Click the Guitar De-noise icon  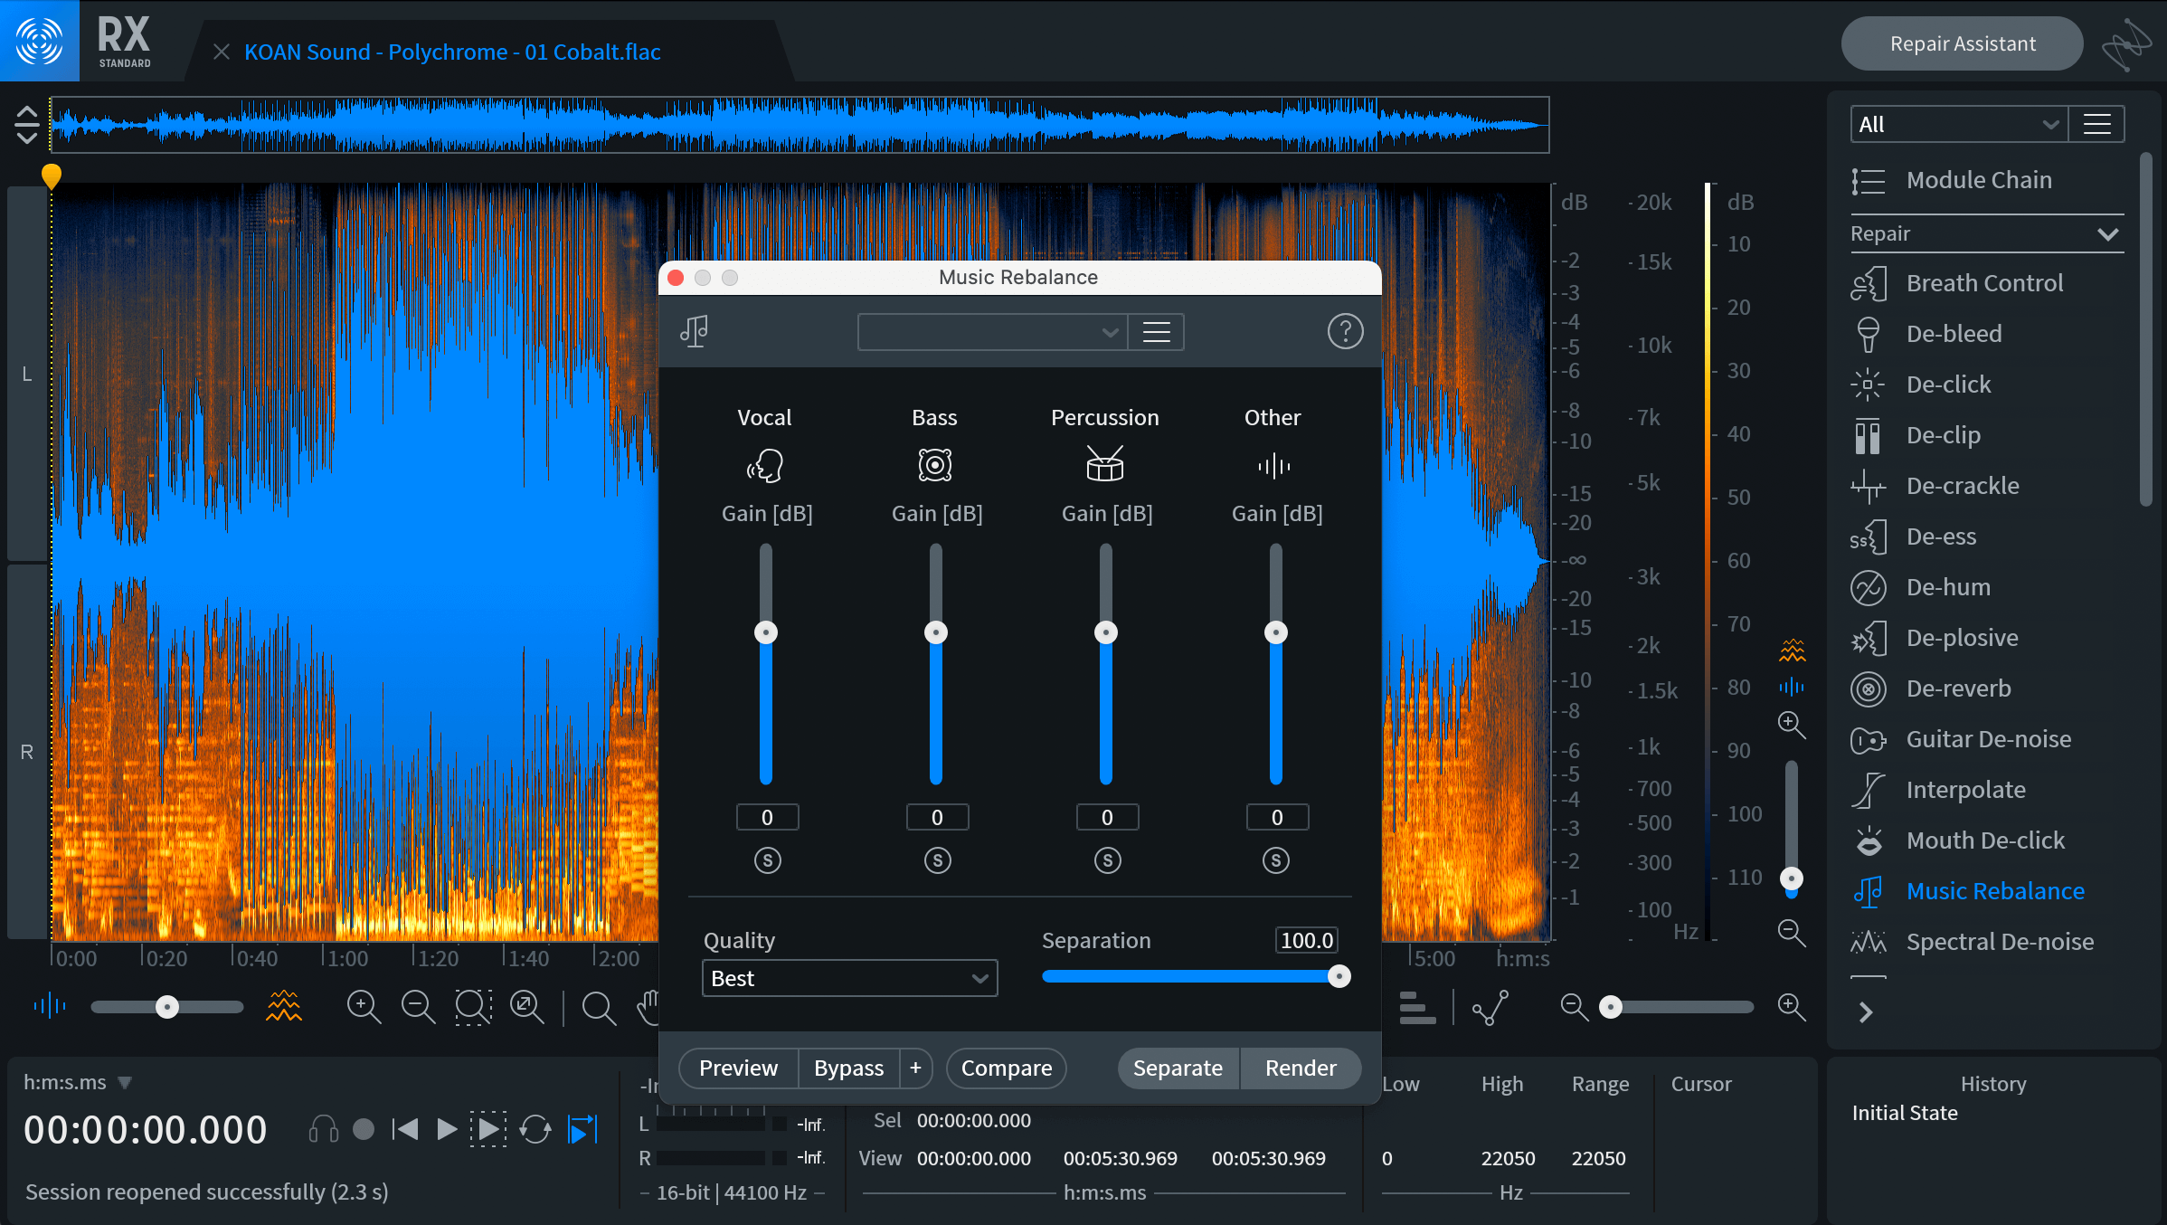[1868, 739]
